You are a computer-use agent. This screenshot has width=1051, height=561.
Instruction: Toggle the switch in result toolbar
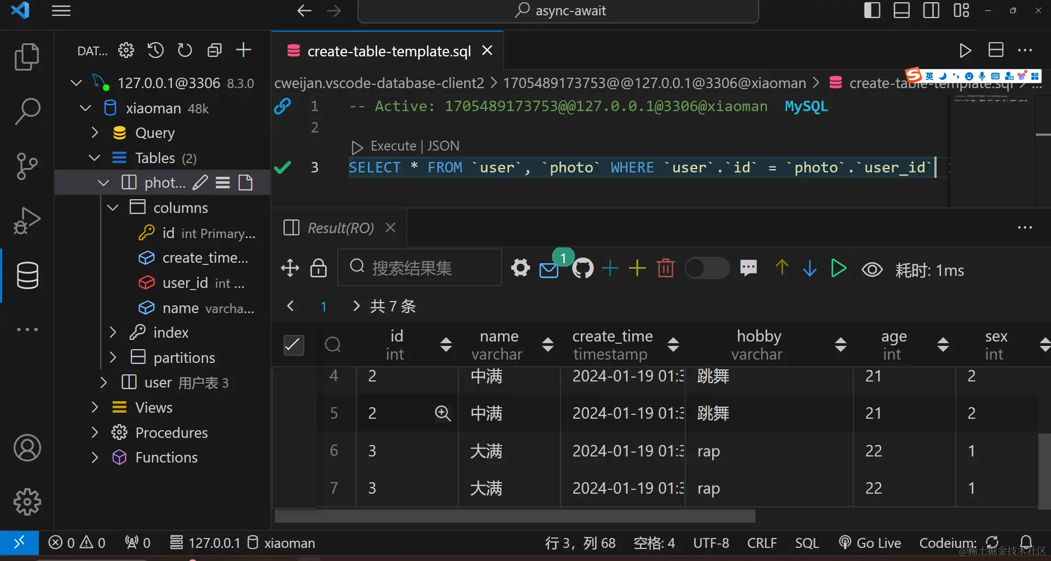707,268
